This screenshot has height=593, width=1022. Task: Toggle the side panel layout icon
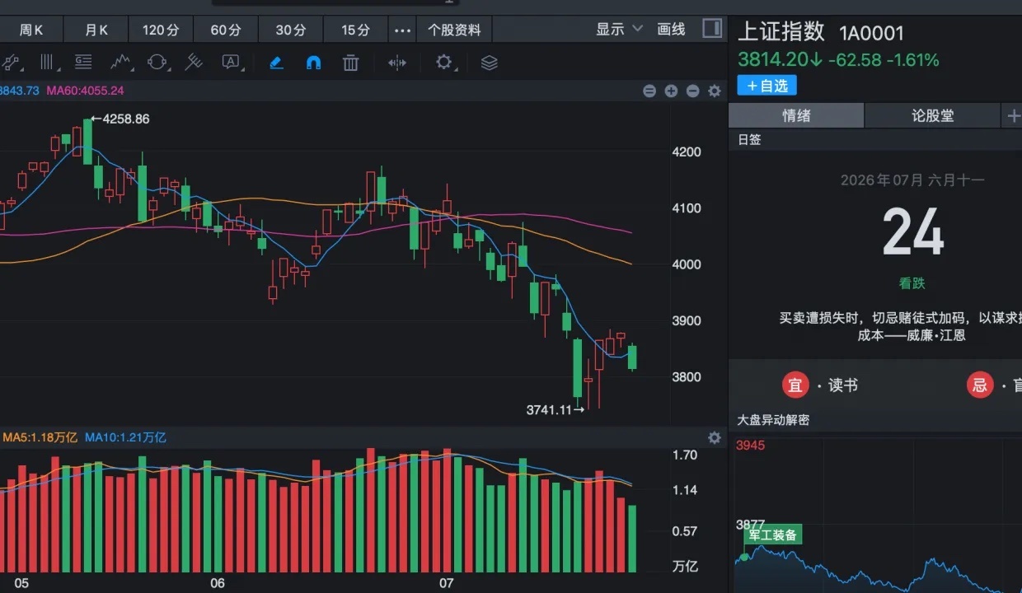click(x=712, y=29)
